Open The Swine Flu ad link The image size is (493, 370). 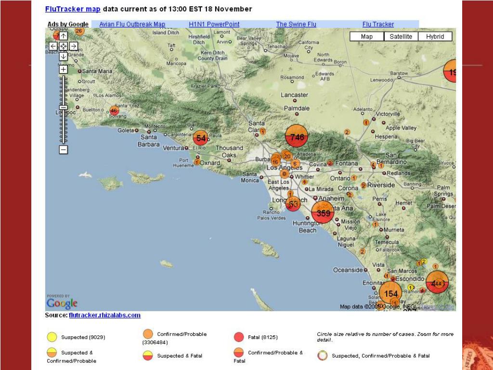tap(296, 24)
